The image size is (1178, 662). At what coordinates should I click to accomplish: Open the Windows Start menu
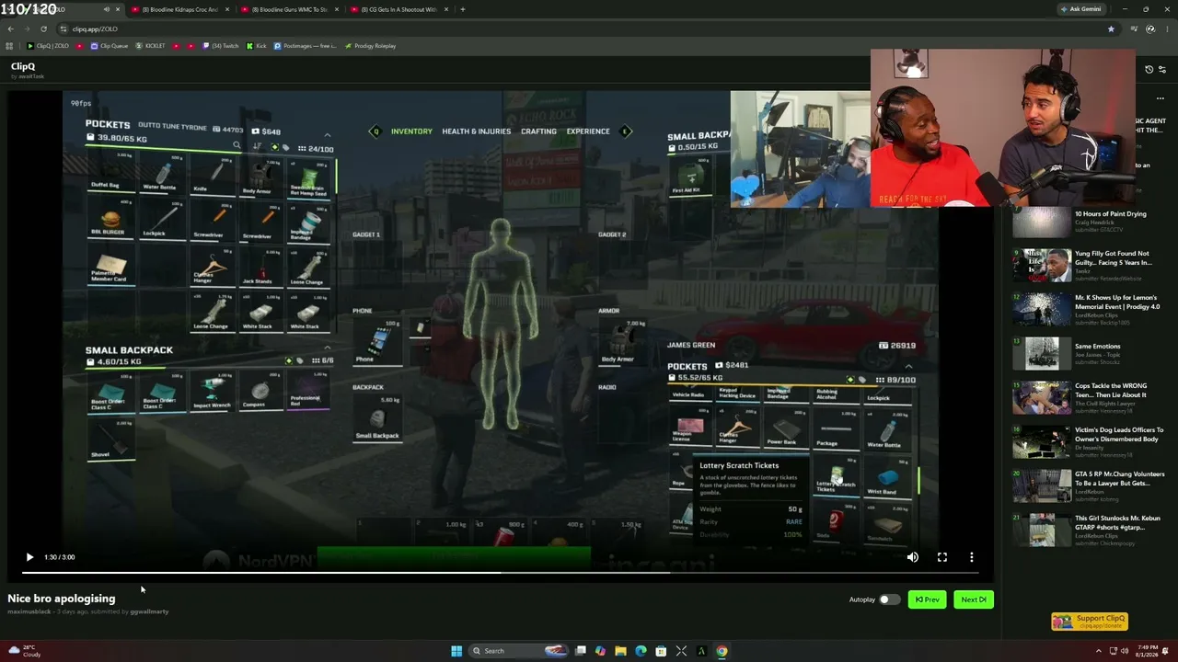[456, 651]
